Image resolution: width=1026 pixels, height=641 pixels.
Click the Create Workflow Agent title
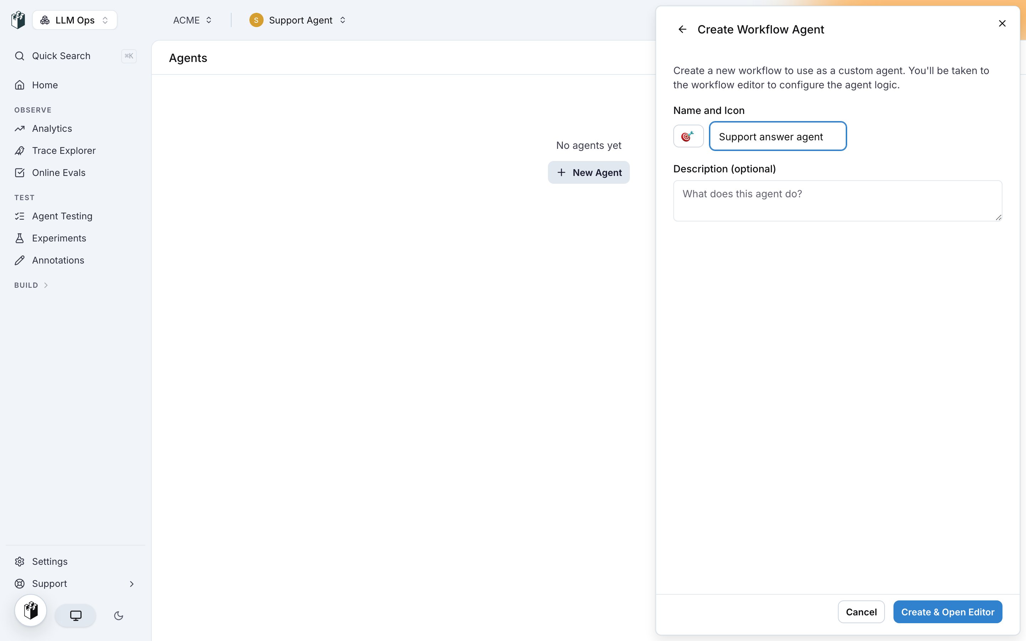pos(761,29)
